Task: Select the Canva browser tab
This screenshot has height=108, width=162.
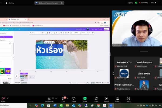Action: (x=17, y=19)
